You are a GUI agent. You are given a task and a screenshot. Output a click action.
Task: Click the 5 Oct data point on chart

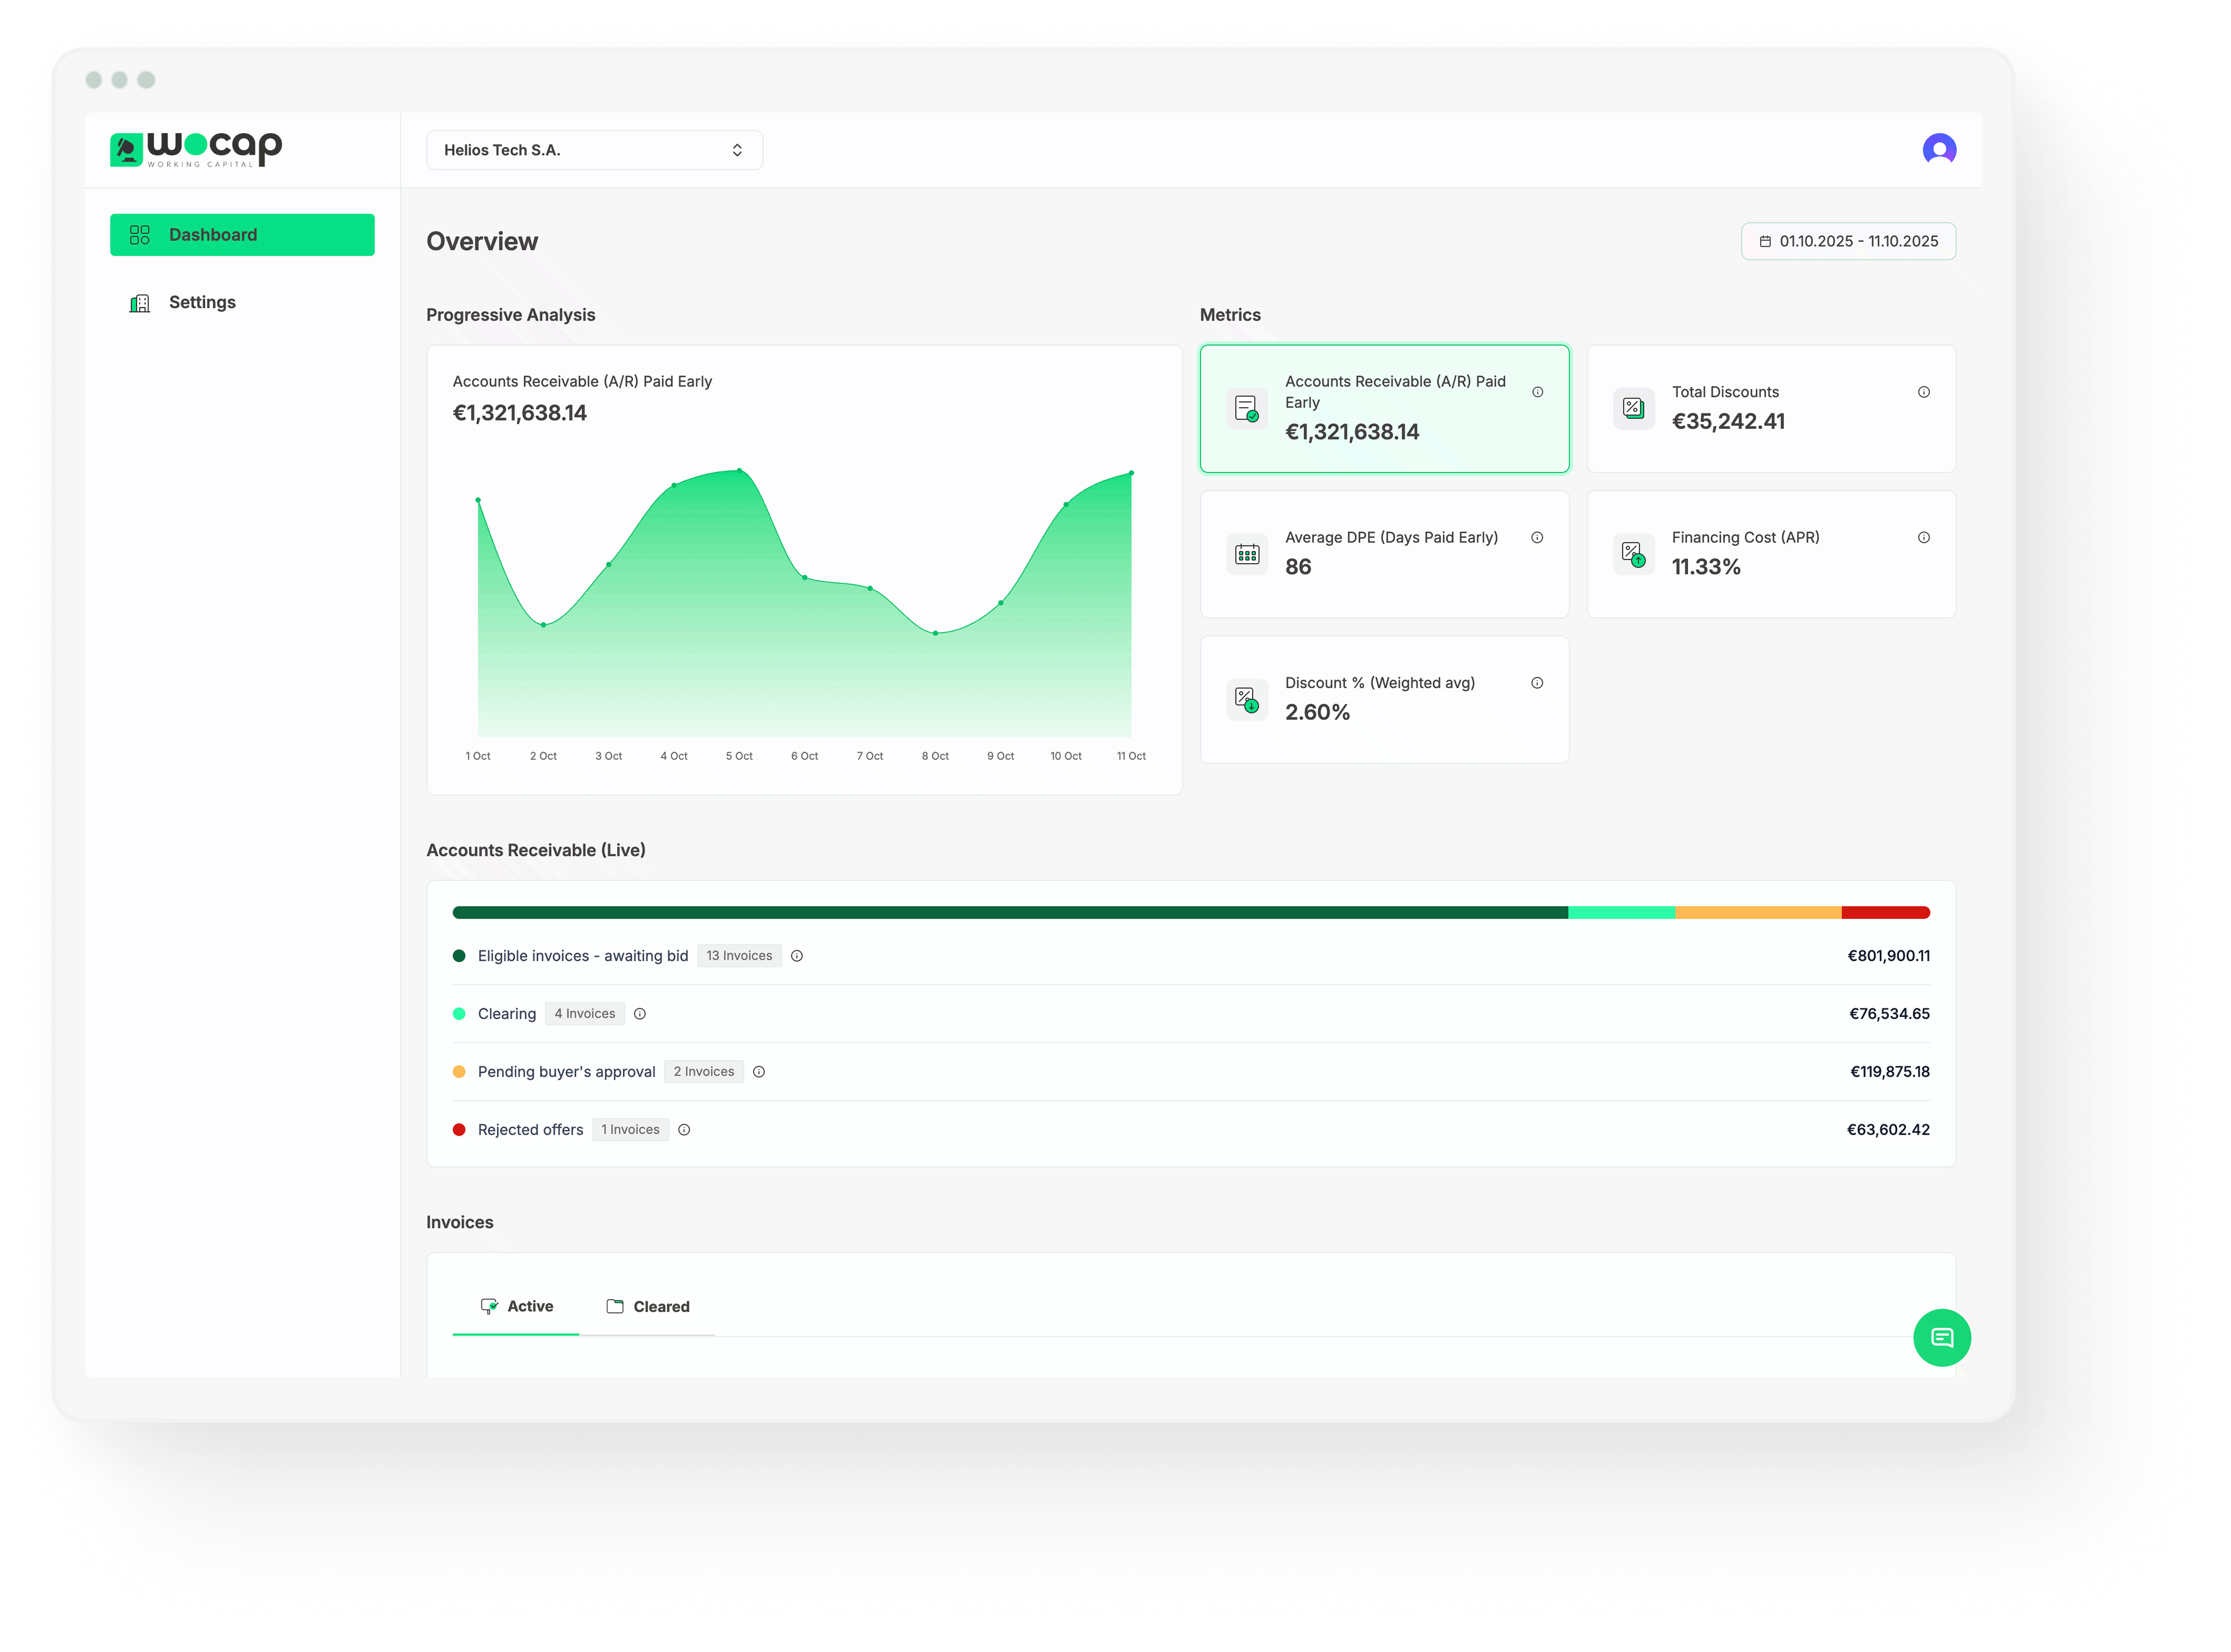click(x=739, y=470)
